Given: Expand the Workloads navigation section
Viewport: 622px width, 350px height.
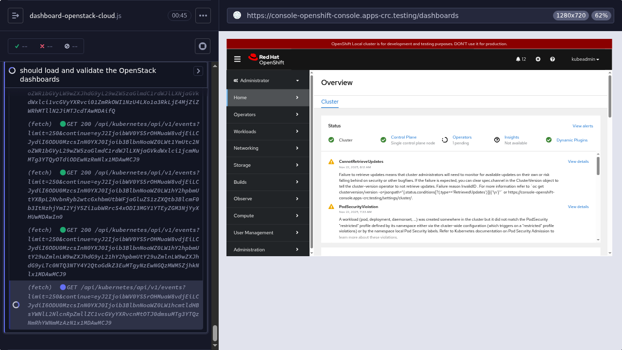Looking at the screenshot, I should pyautogui.click(x=268, y=132).
